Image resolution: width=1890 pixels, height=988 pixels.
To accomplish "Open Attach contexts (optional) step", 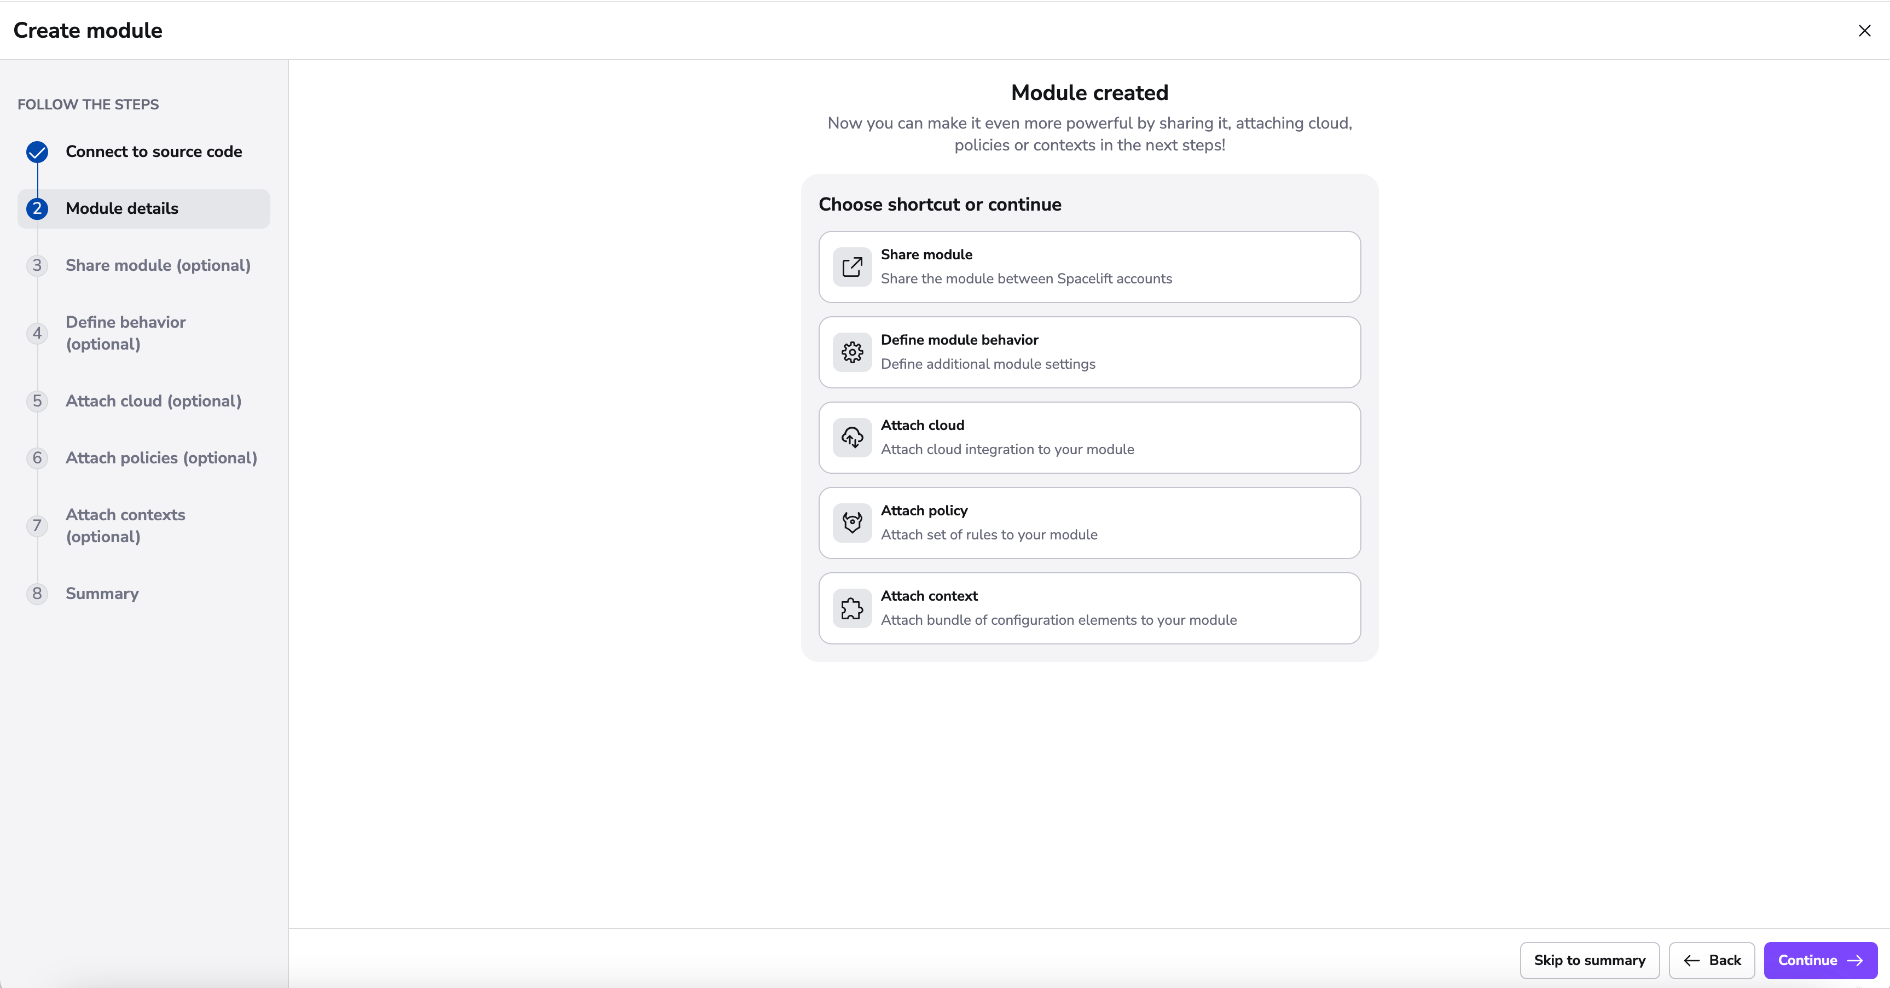I will (125, 525).
